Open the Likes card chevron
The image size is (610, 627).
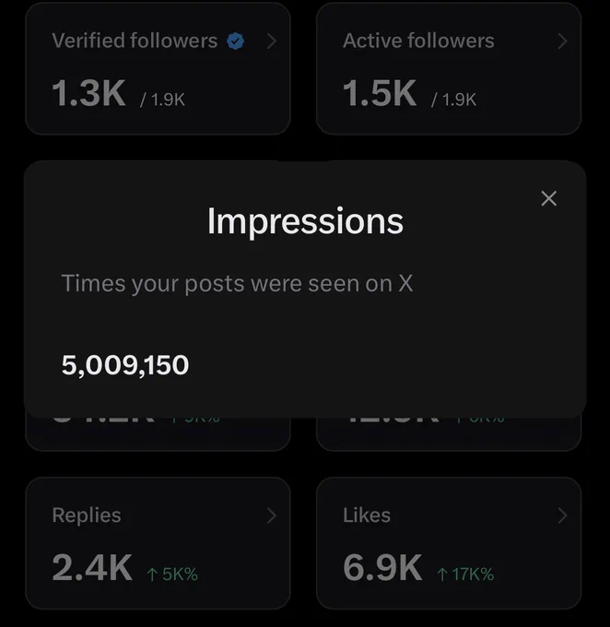(562, 515)
